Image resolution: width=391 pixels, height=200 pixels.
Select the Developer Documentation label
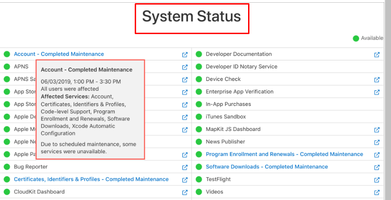click(239, 54)
